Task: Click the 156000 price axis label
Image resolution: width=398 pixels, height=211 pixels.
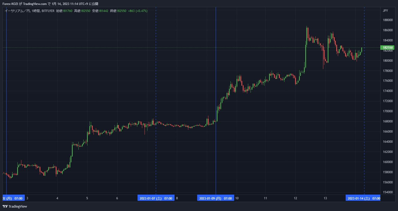Action: click(388, 182)
